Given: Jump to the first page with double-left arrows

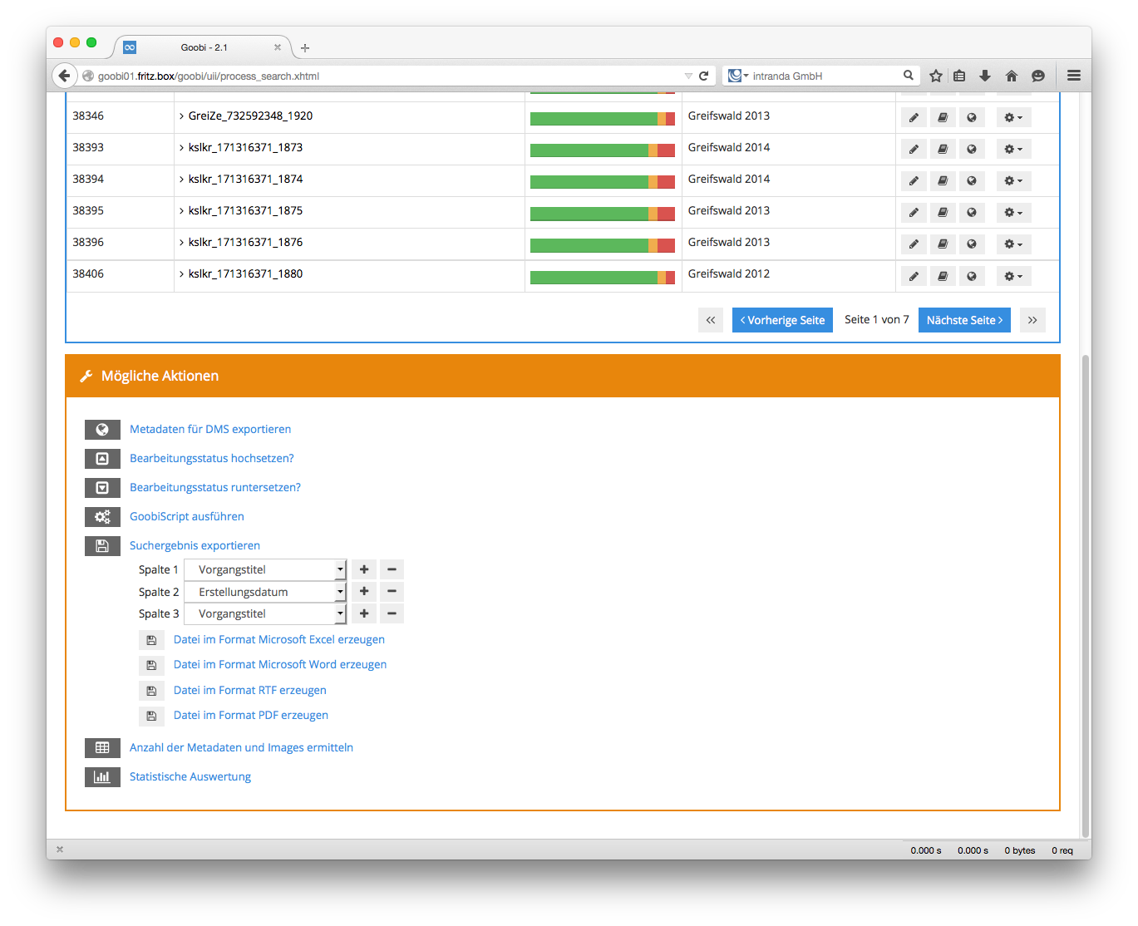Looking at the screenshot, I should 711,320.
